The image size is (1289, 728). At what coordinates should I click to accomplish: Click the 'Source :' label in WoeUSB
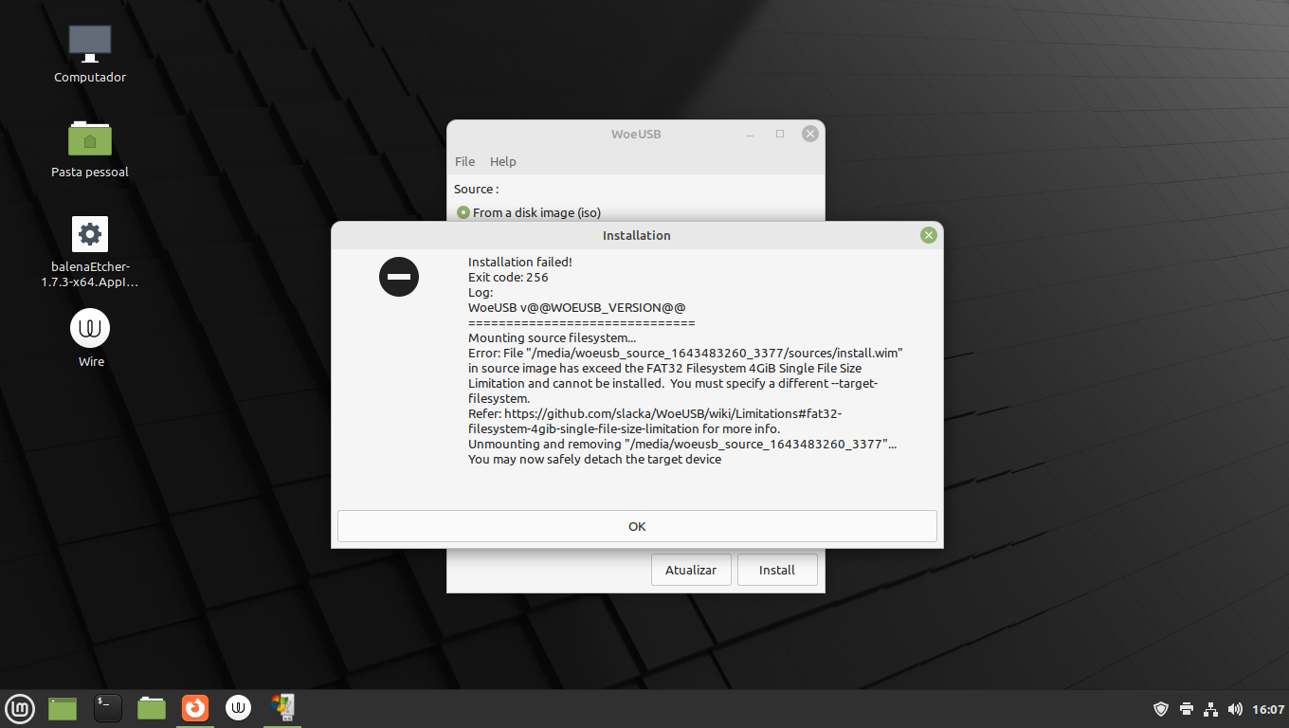[x=476, y=190]
